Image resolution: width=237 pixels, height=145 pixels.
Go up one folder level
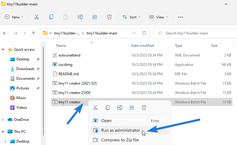click(33, 33)
